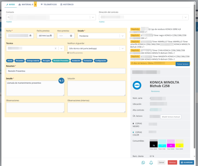Click the cyan toner level 39 swatch
This screenshot has height=166, width=198.
pyautogui.click(x=162, y=143)
